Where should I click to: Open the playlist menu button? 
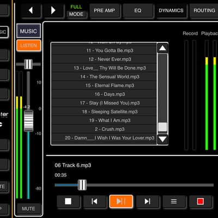coord(174,201)
